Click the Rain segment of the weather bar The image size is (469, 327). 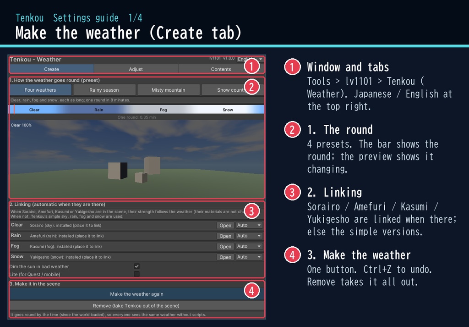coord(99,110)
